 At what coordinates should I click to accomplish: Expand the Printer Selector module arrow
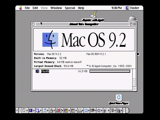point(83,110)
